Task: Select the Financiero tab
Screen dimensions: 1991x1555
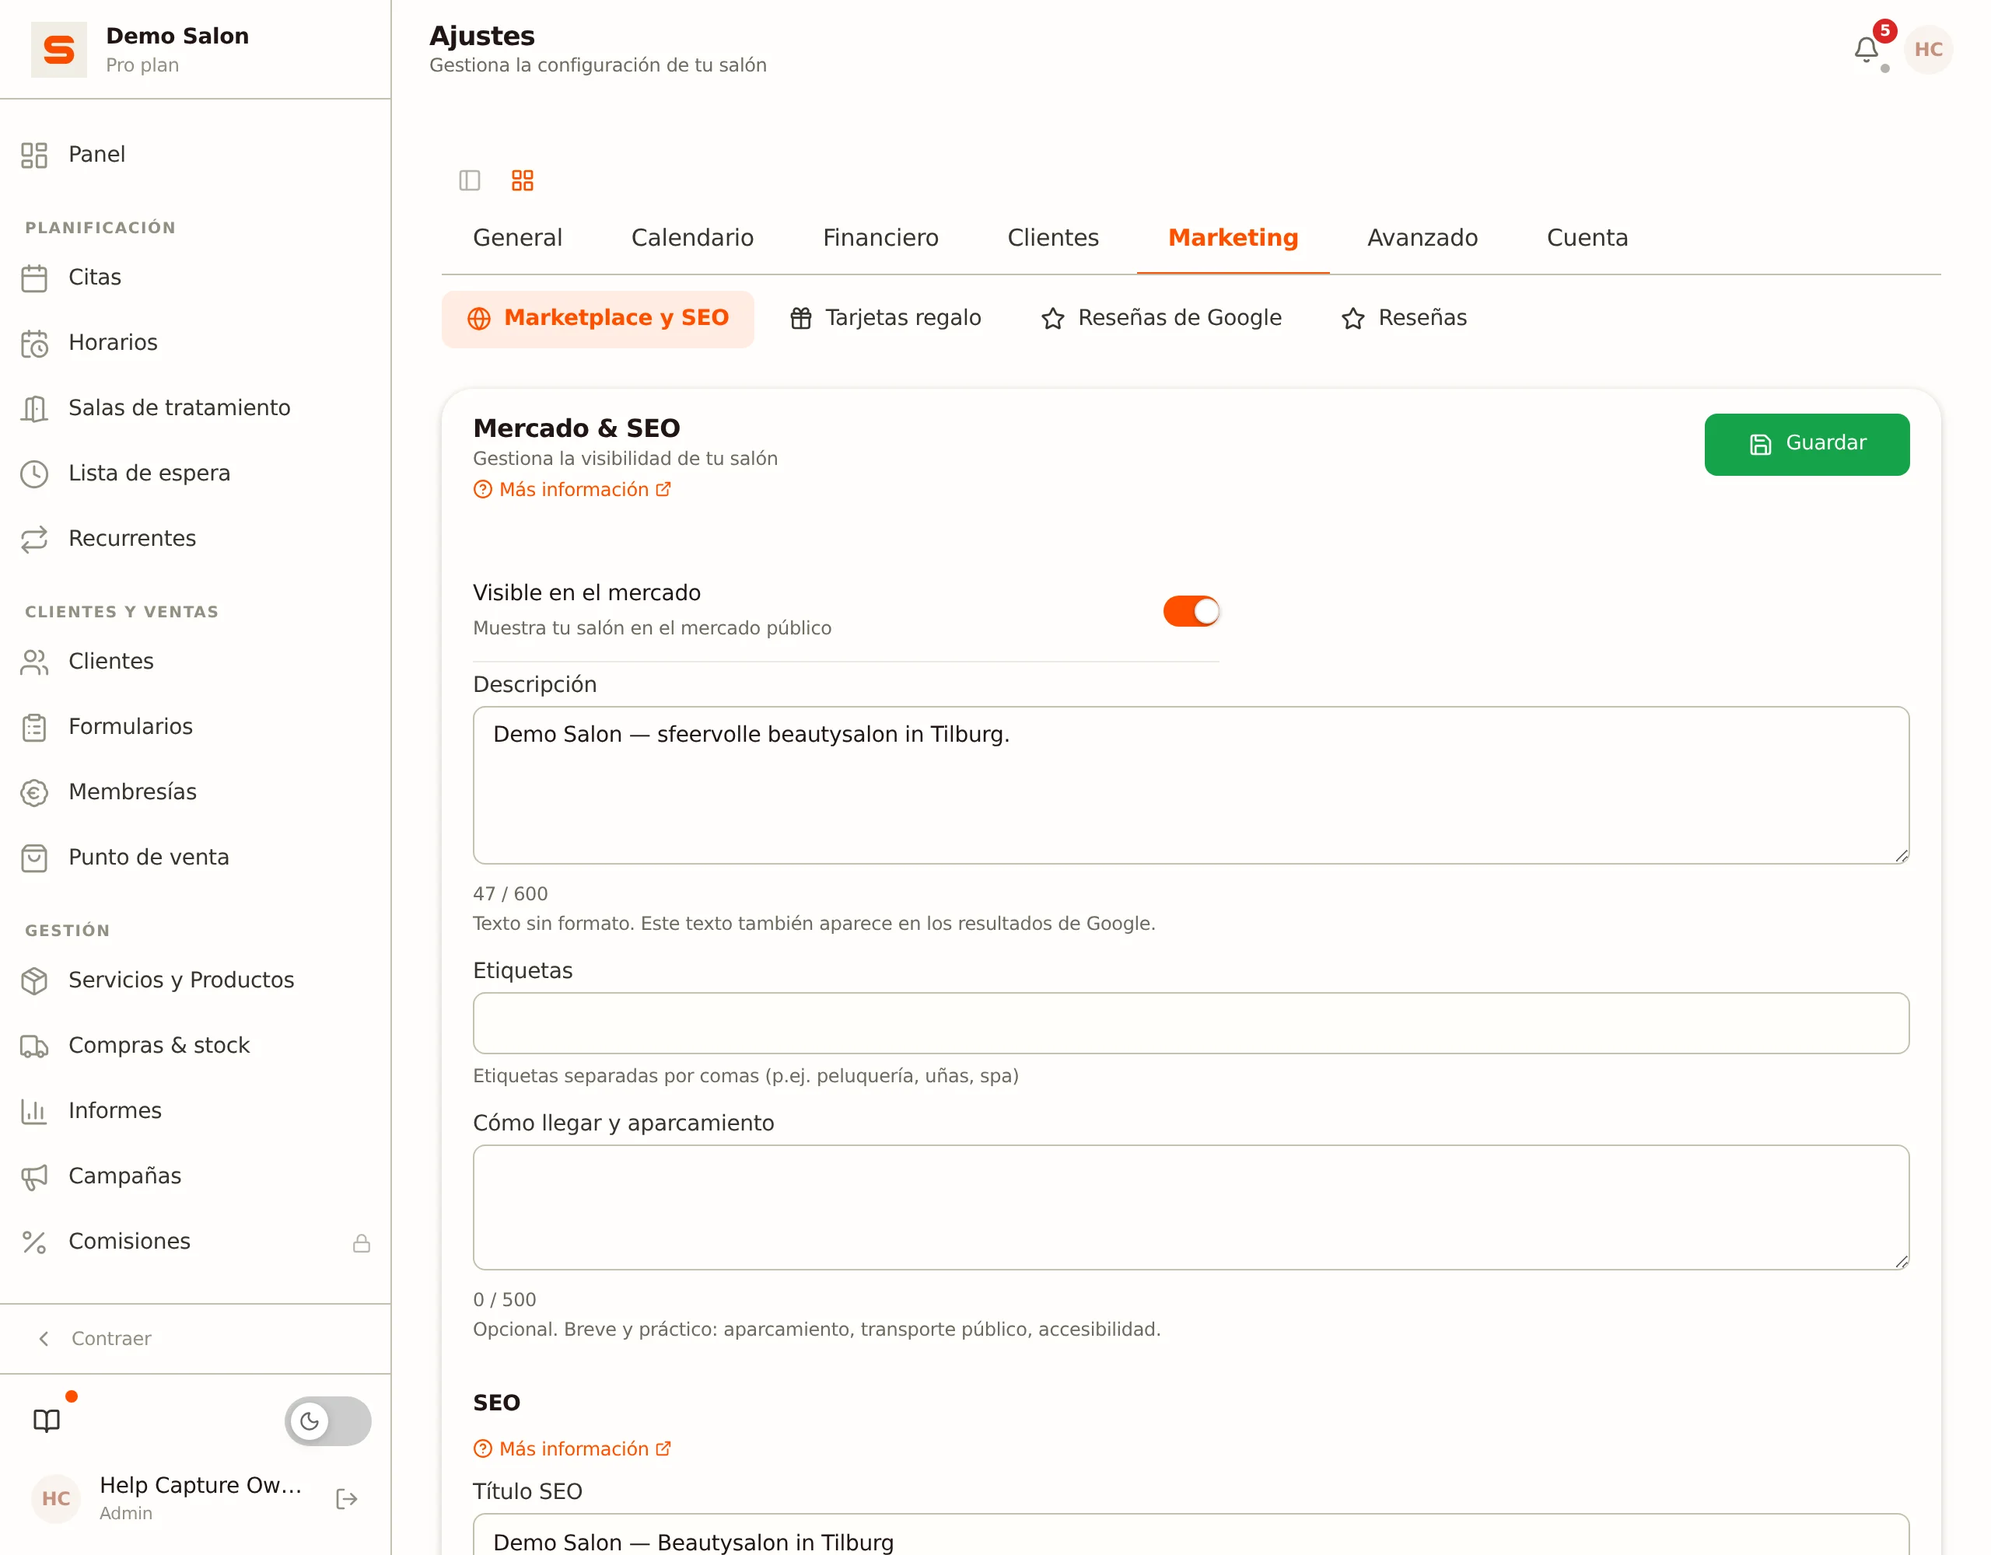Action: point(880,238)
